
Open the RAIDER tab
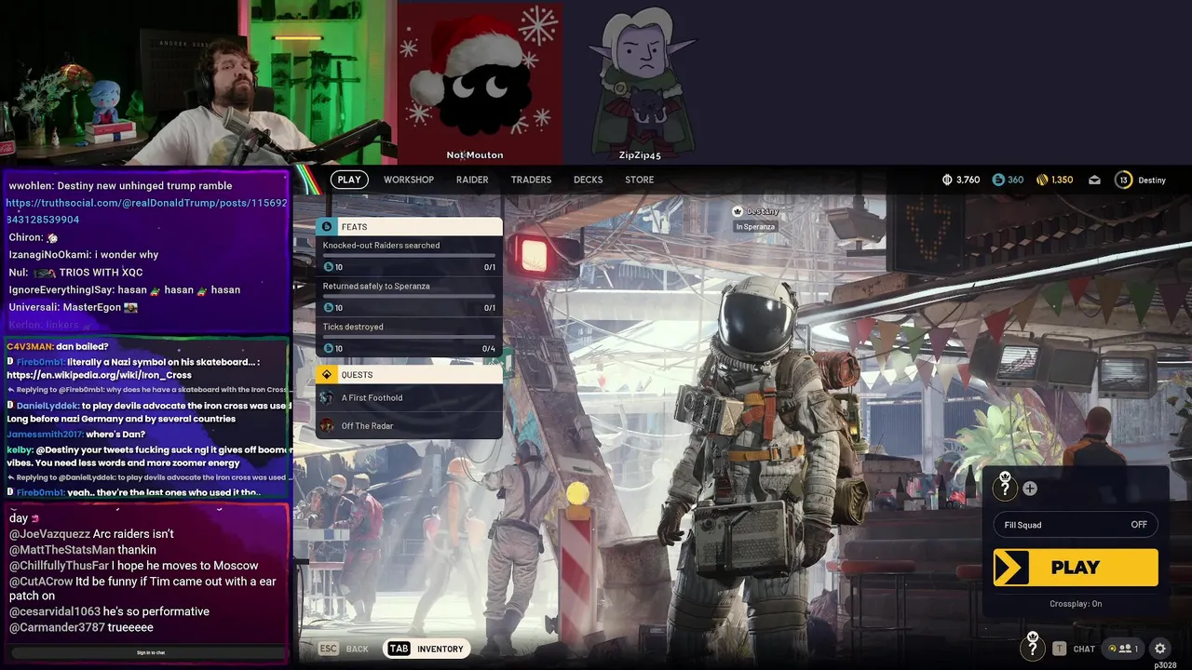[x=472, y=180]
